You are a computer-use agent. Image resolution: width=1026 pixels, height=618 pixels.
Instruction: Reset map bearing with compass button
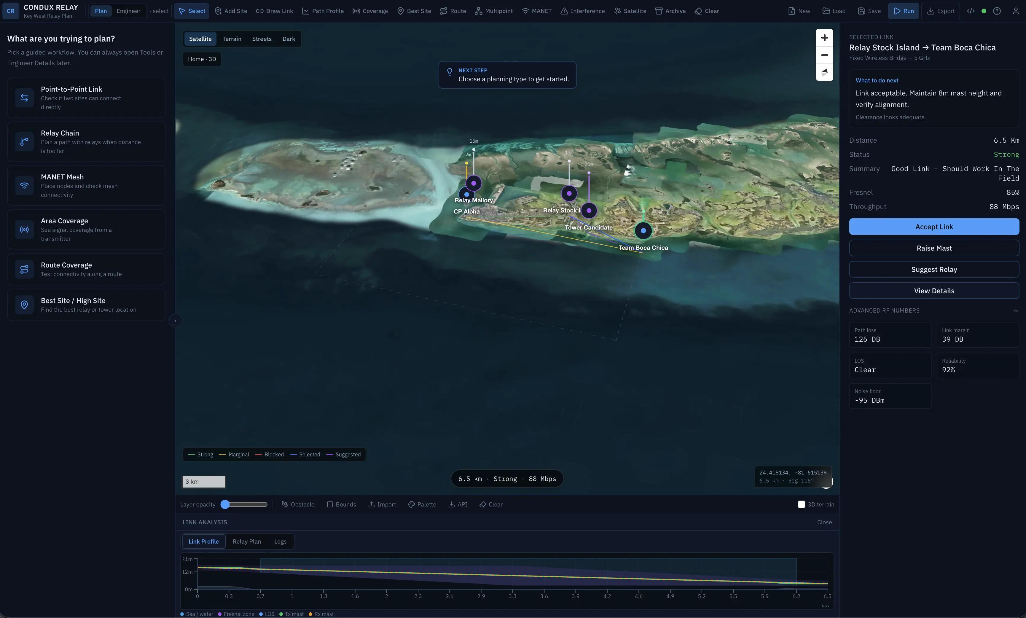coord(824,72)
